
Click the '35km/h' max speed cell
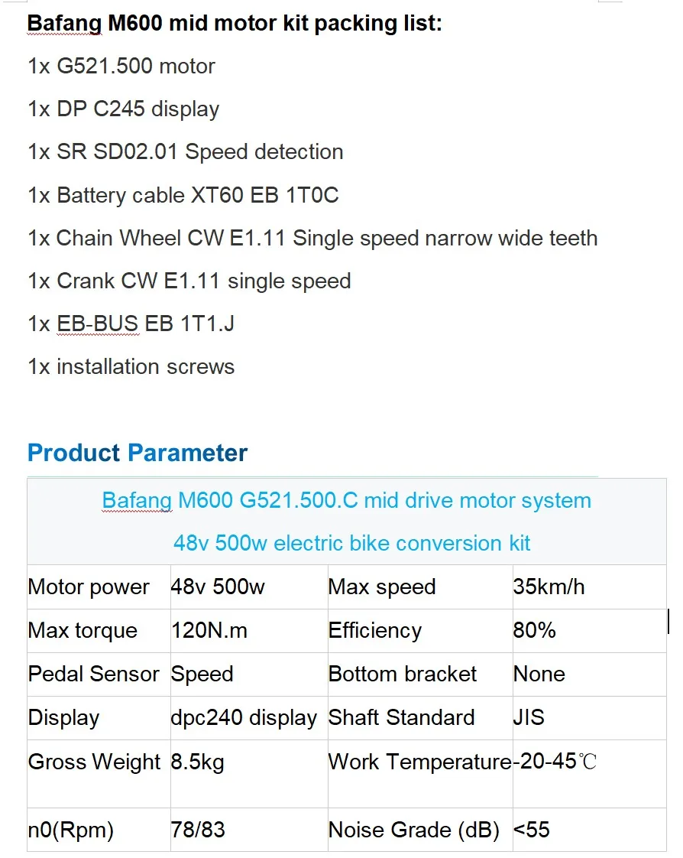click(x=549, y=587)
